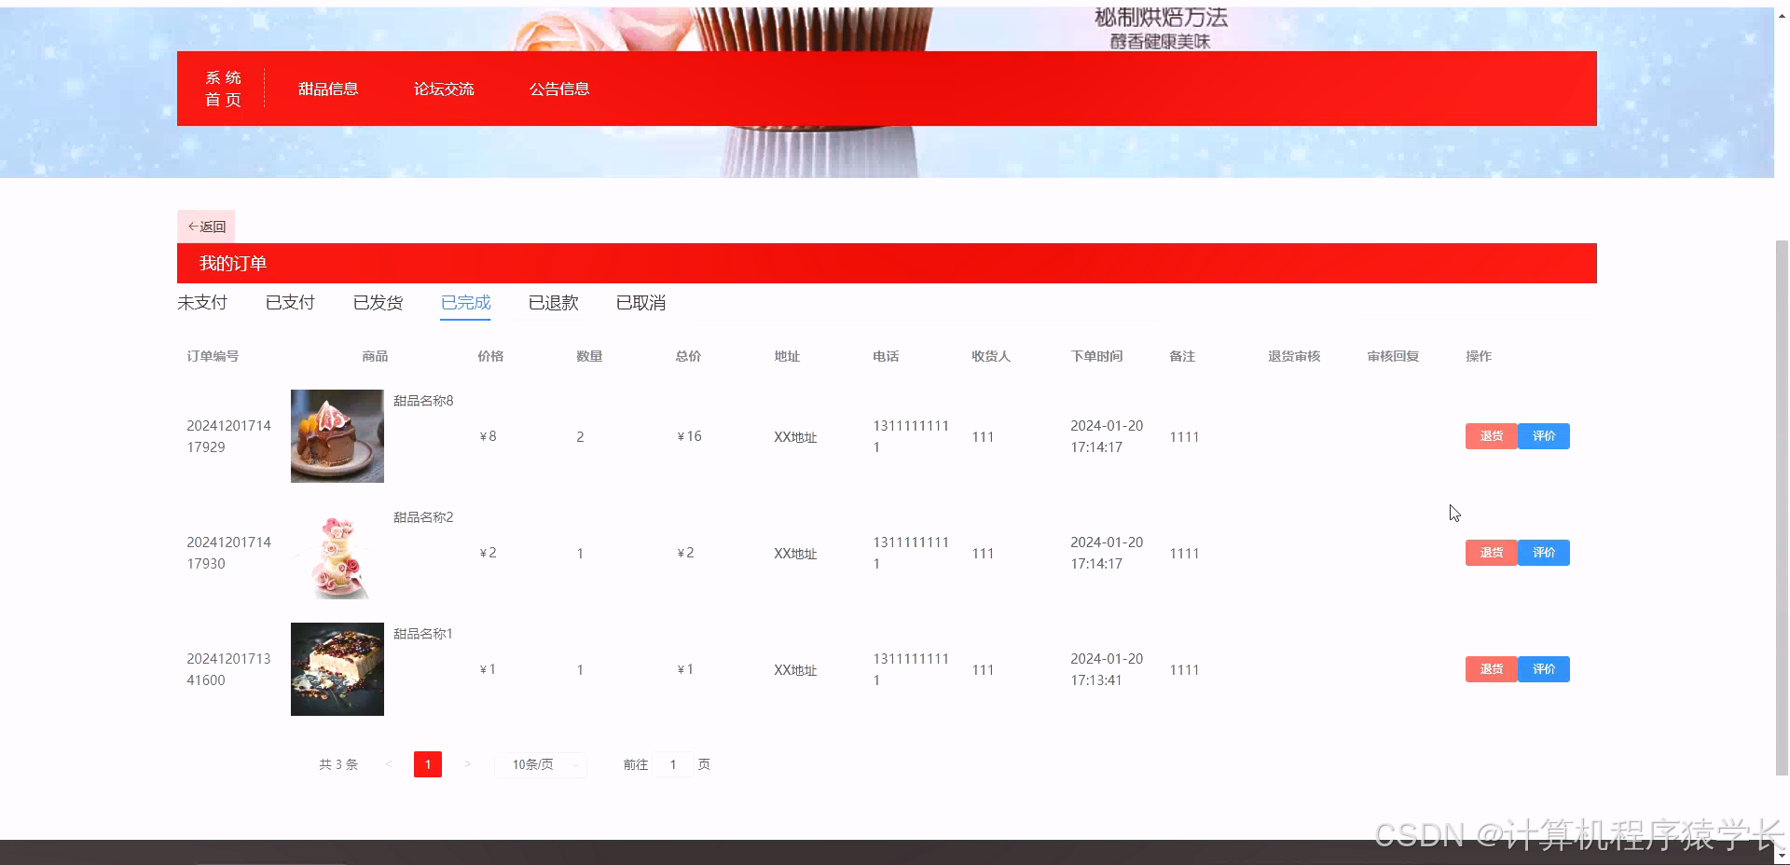Select page 1 in the pagination
This screenshot has height=865, width=1790.
point(427,764)
